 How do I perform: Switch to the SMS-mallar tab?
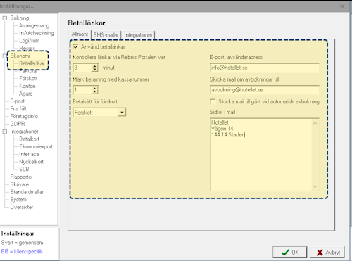pyautogui.click(x=106, y=35)
